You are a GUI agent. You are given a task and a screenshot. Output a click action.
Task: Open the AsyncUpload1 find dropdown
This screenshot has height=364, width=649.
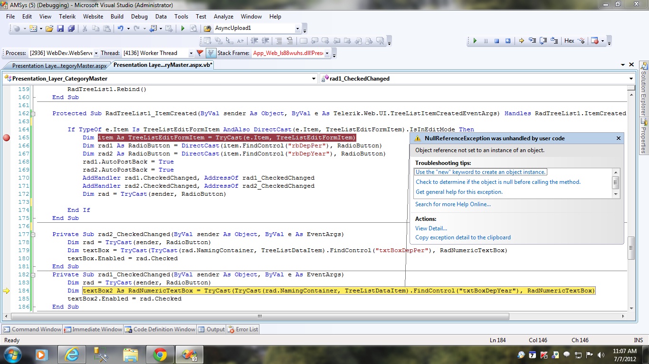[297, 28]
